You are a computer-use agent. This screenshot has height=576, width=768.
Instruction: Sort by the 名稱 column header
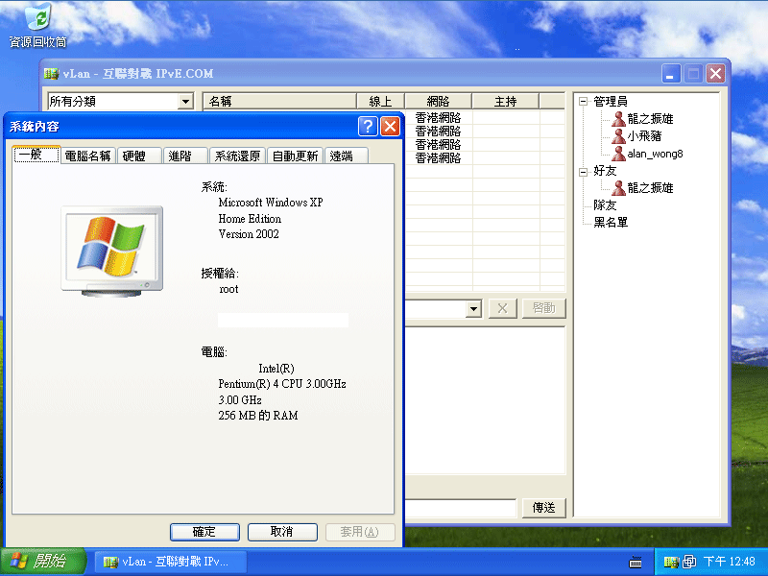pos(279,102)
